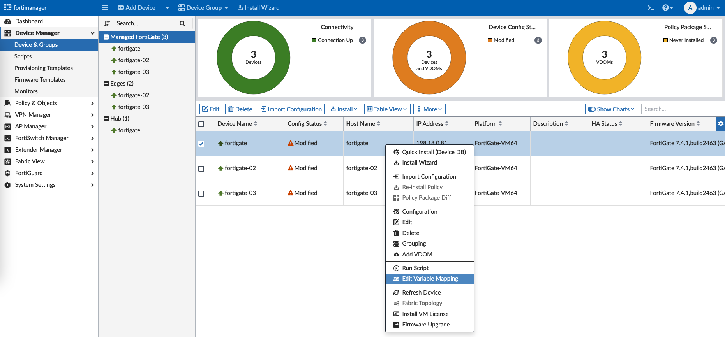The image size is (725, 337).
Task: Select Edit Variable Mapping in context menu
Action: 430,279
